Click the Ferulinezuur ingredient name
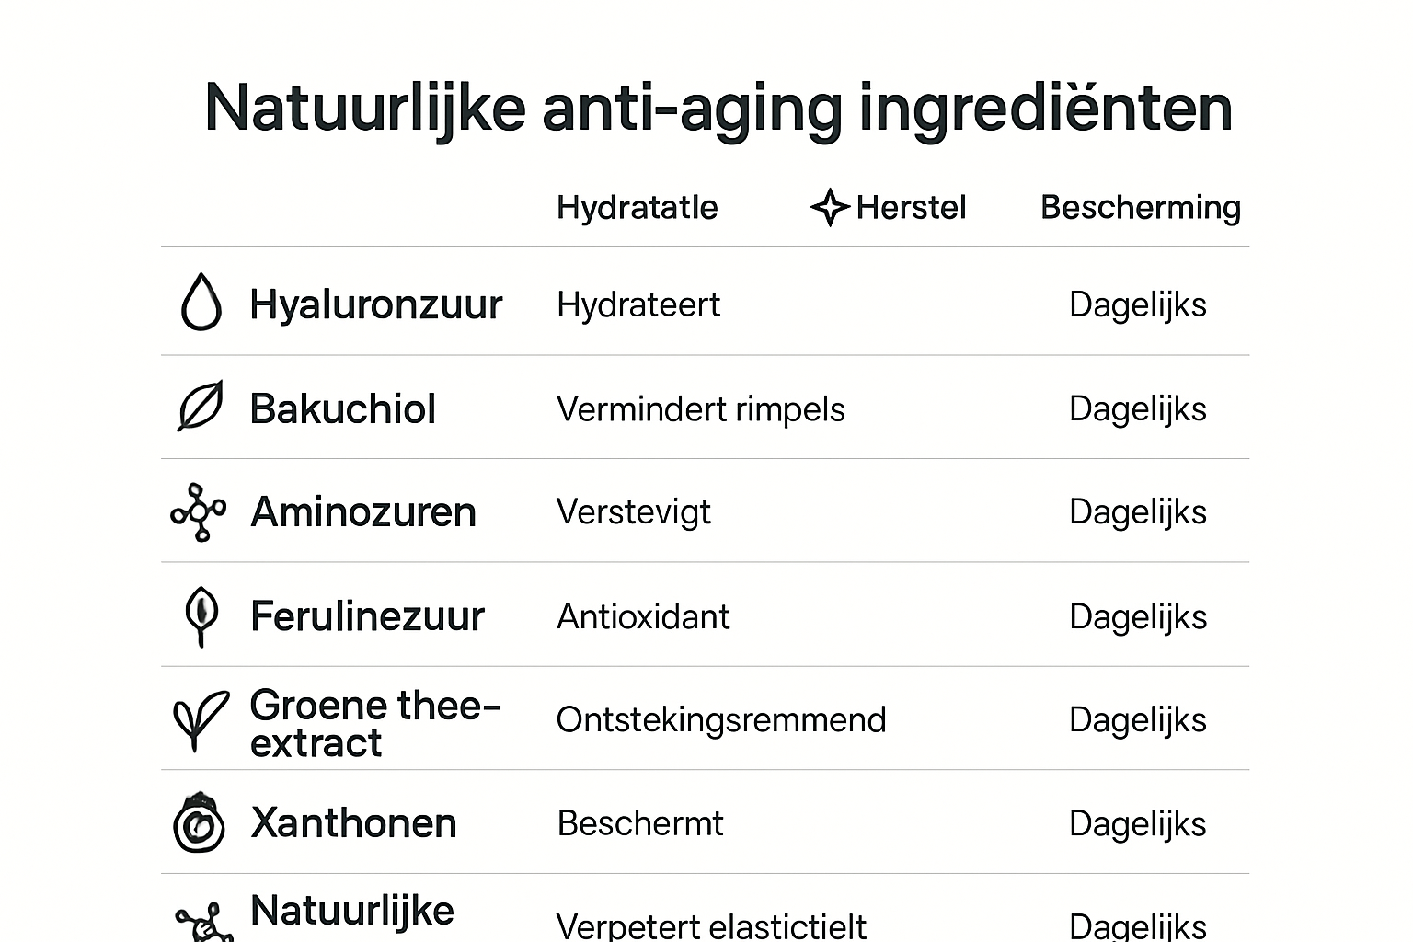 click(x=366, y=616)
